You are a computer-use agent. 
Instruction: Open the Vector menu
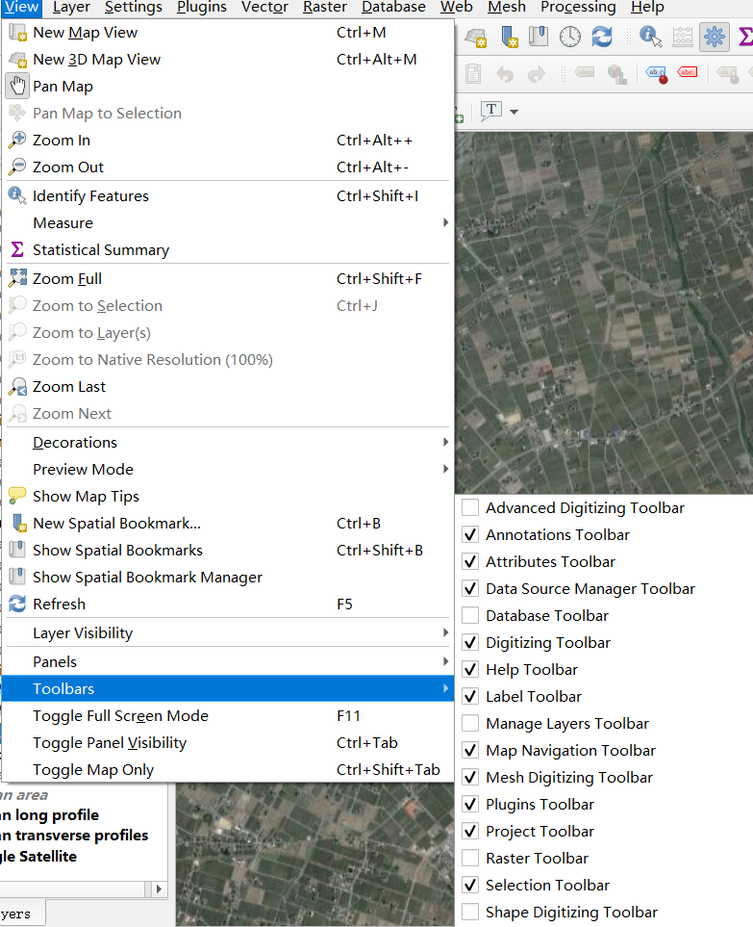[264, 7]
